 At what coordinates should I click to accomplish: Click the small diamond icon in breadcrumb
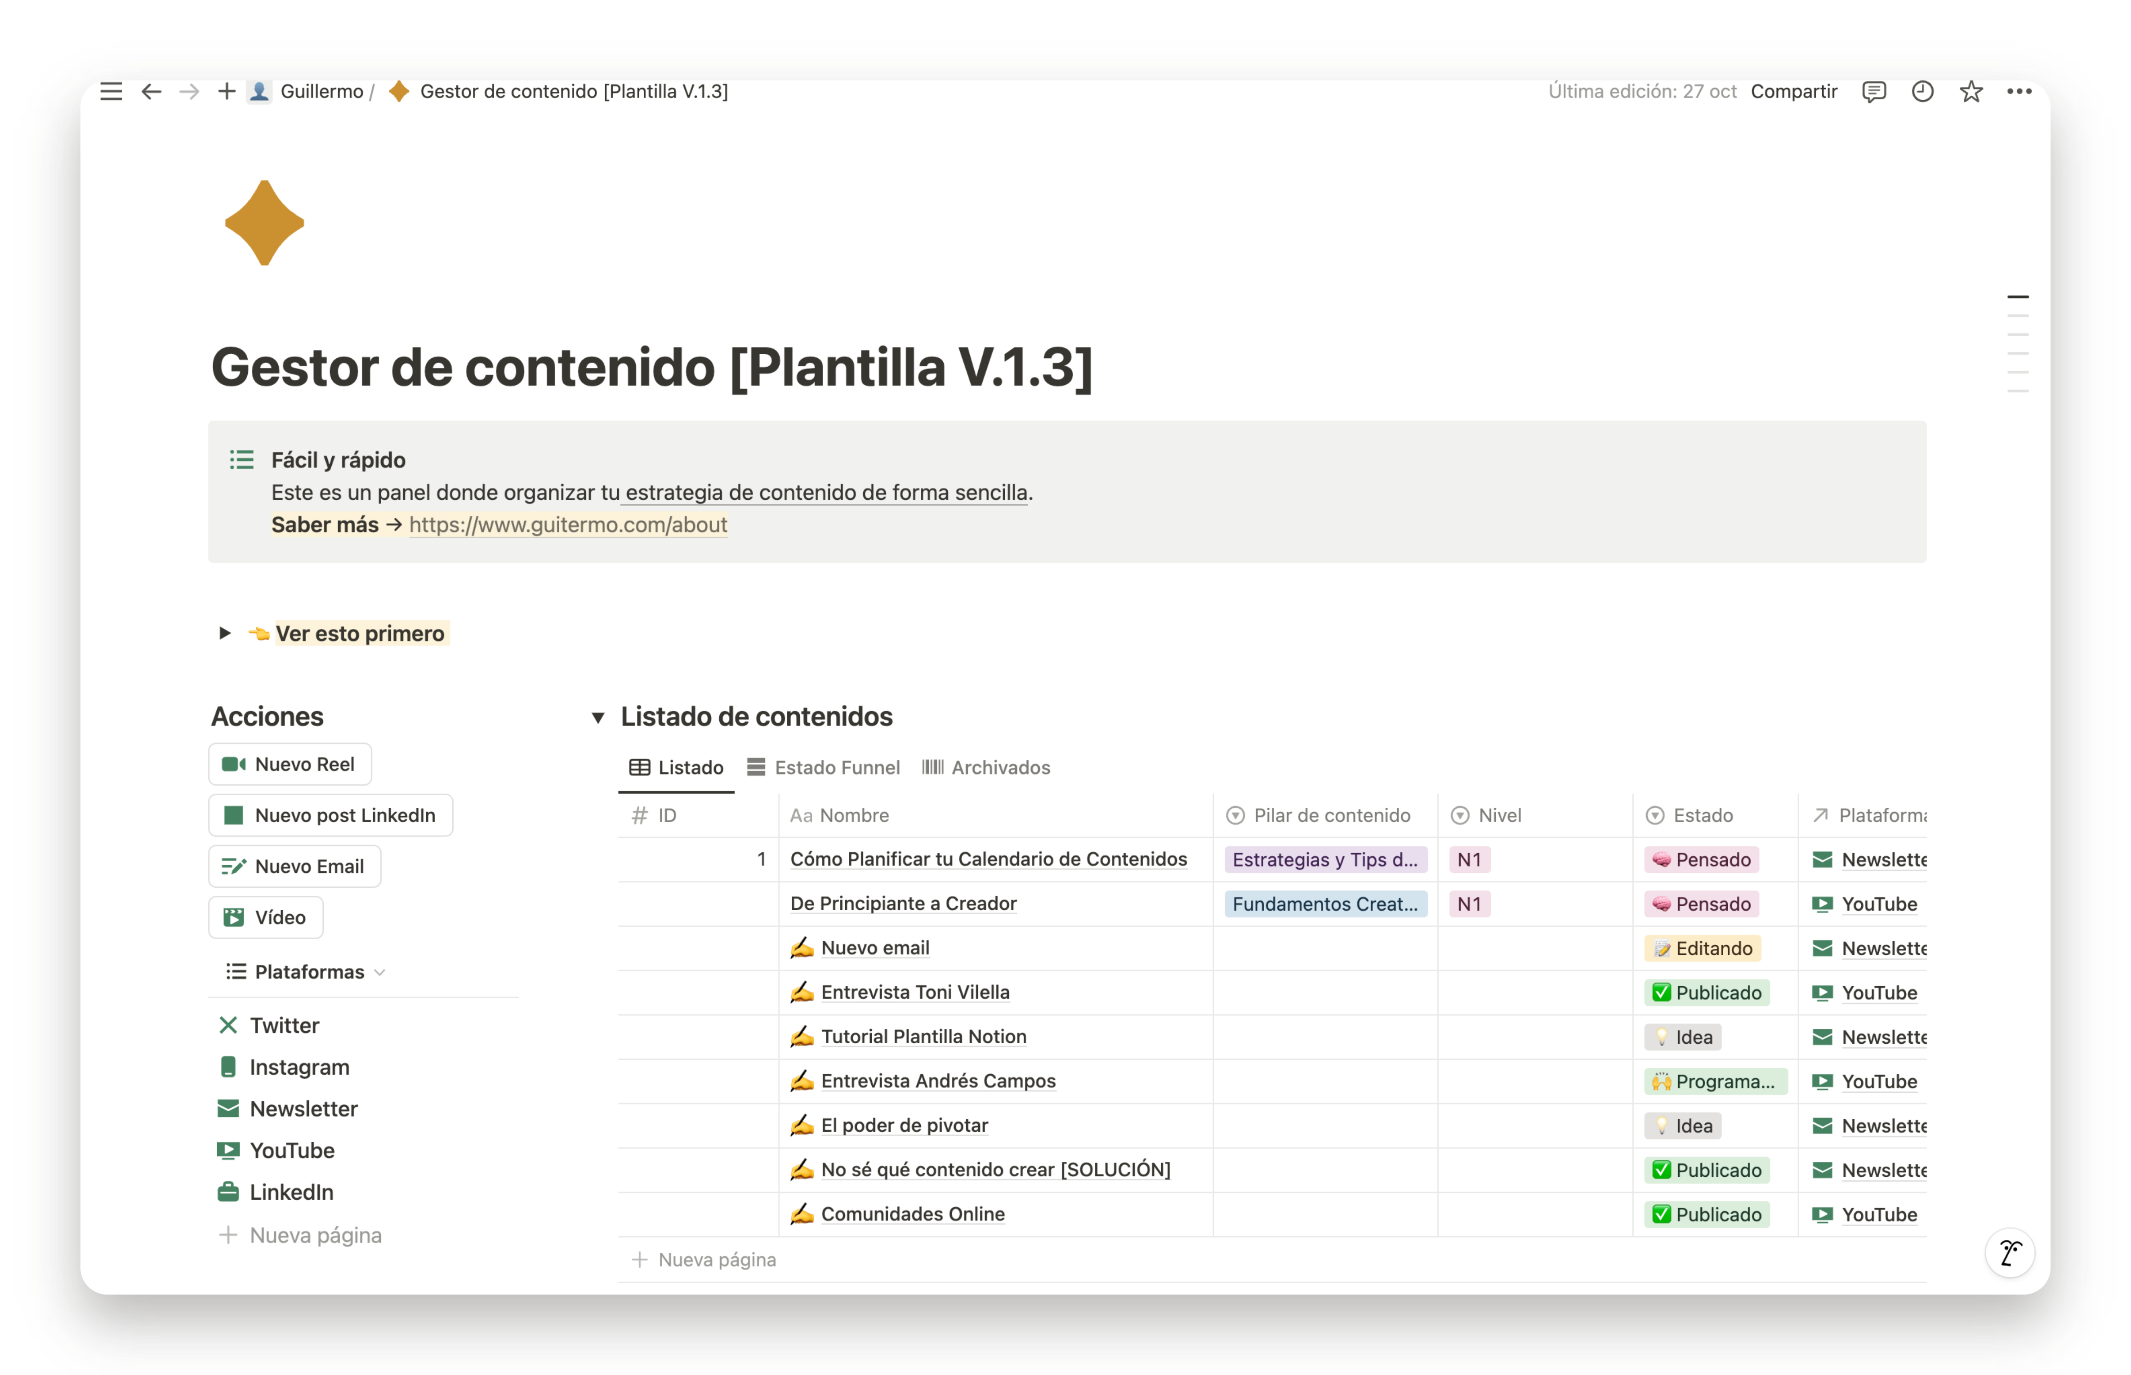pyautogui.click(x=399, y=91)
